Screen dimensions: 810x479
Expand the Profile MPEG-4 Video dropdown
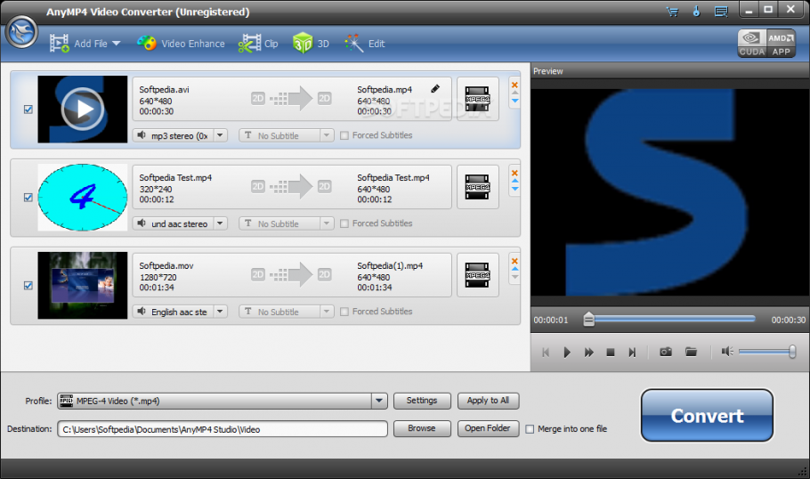click(x=379, y=401)
